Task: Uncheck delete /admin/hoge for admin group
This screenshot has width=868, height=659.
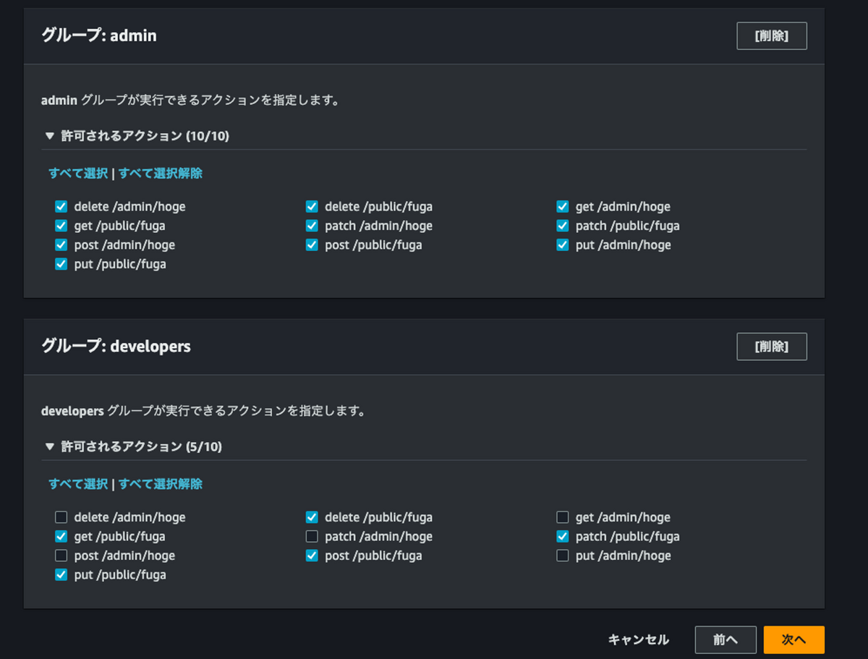Action: point(61,206)
